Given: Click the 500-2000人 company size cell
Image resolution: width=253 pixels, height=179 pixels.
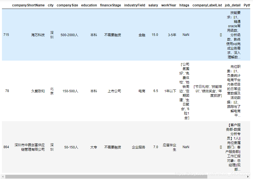Looking at the screenshot, I should point(69,35).
